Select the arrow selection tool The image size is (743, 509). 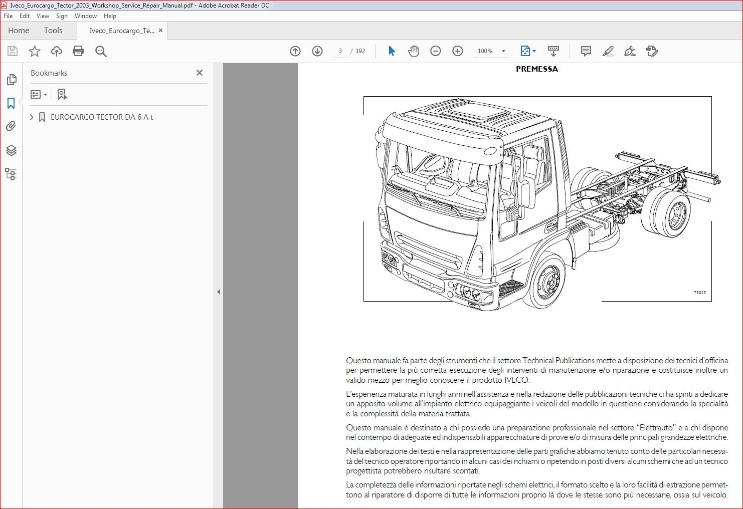(x=392, y=51)
